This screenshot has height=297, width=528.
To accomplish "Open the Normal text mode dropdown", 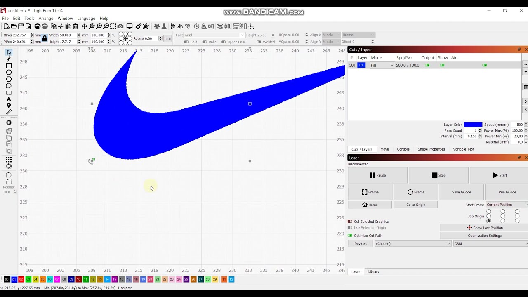I will 358,35.
